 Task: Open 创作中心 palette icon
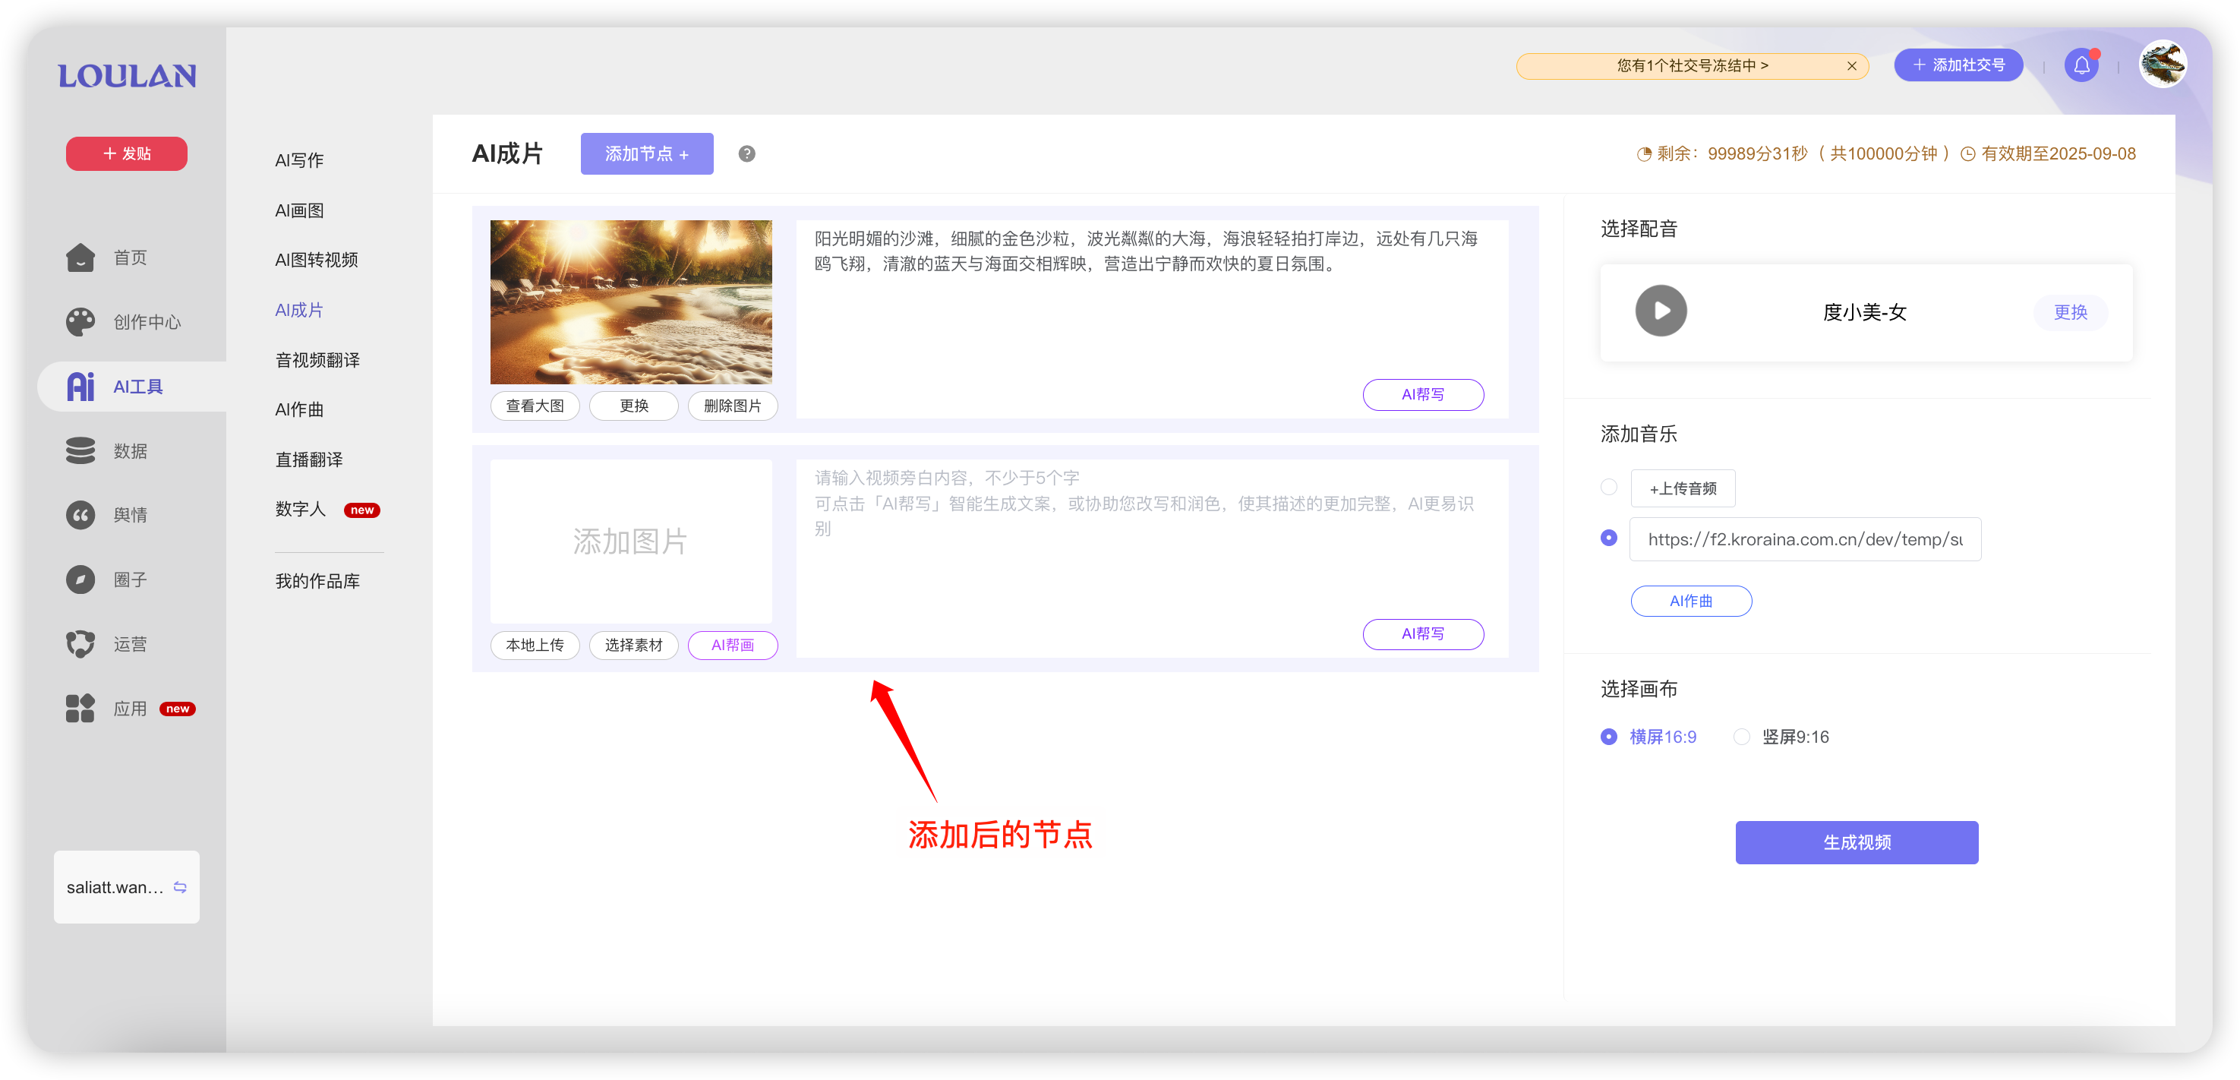(x=81, y=322)
